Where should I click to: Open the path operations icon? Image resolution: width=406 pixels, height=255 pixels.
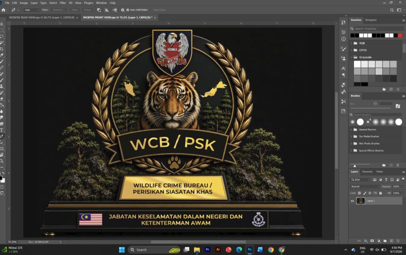(x=99, y=10)
